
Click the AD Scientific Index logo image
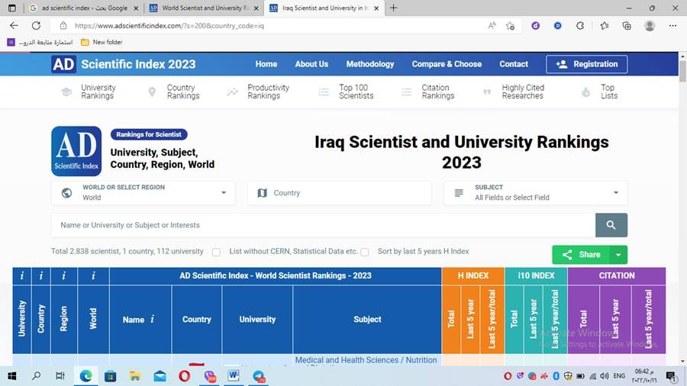(76, 151)
